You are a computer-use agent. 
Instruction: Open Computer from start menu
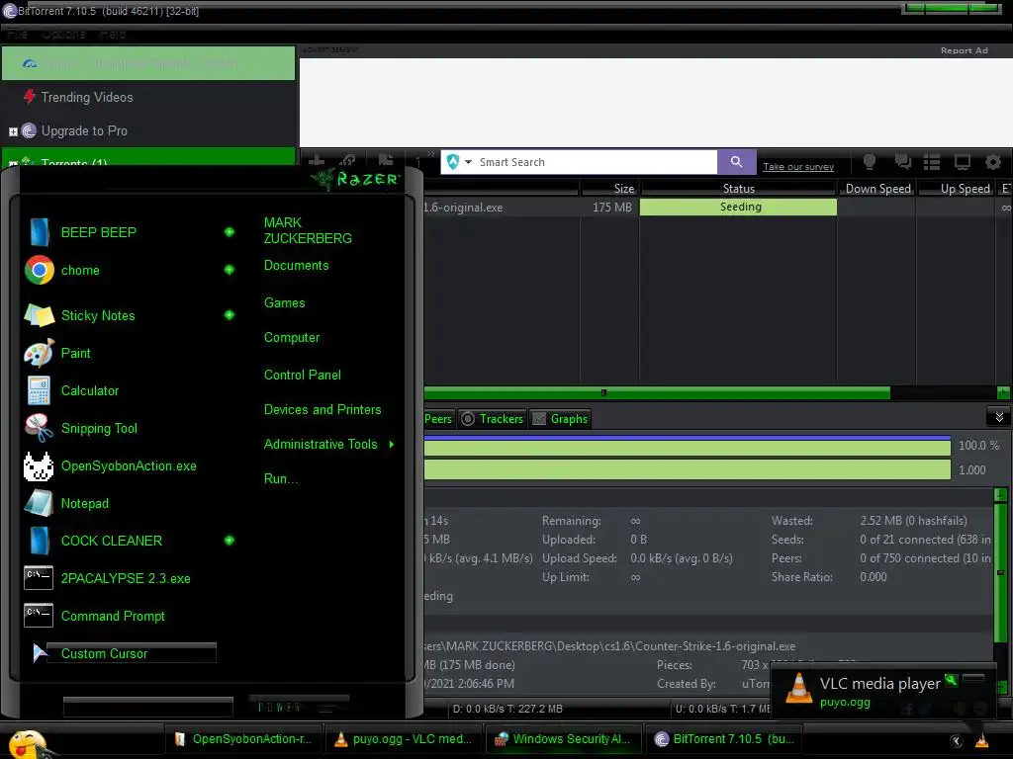click(292, 338)
